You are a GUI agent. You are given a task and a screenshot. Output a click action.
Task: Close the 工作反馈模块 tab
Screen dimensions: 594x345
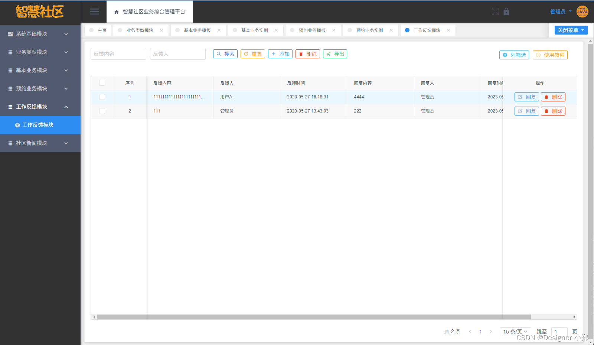pyautogui.click(x=448, y=30)
